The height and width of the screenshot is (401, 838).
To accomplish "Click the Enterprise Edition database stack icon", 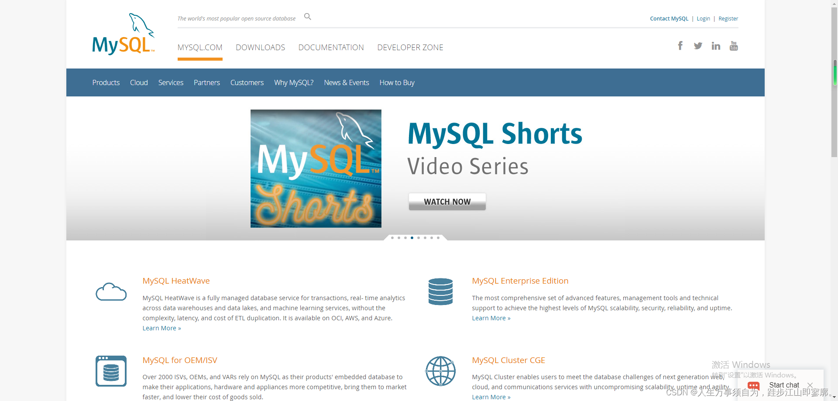I will [x=440, y=291].
